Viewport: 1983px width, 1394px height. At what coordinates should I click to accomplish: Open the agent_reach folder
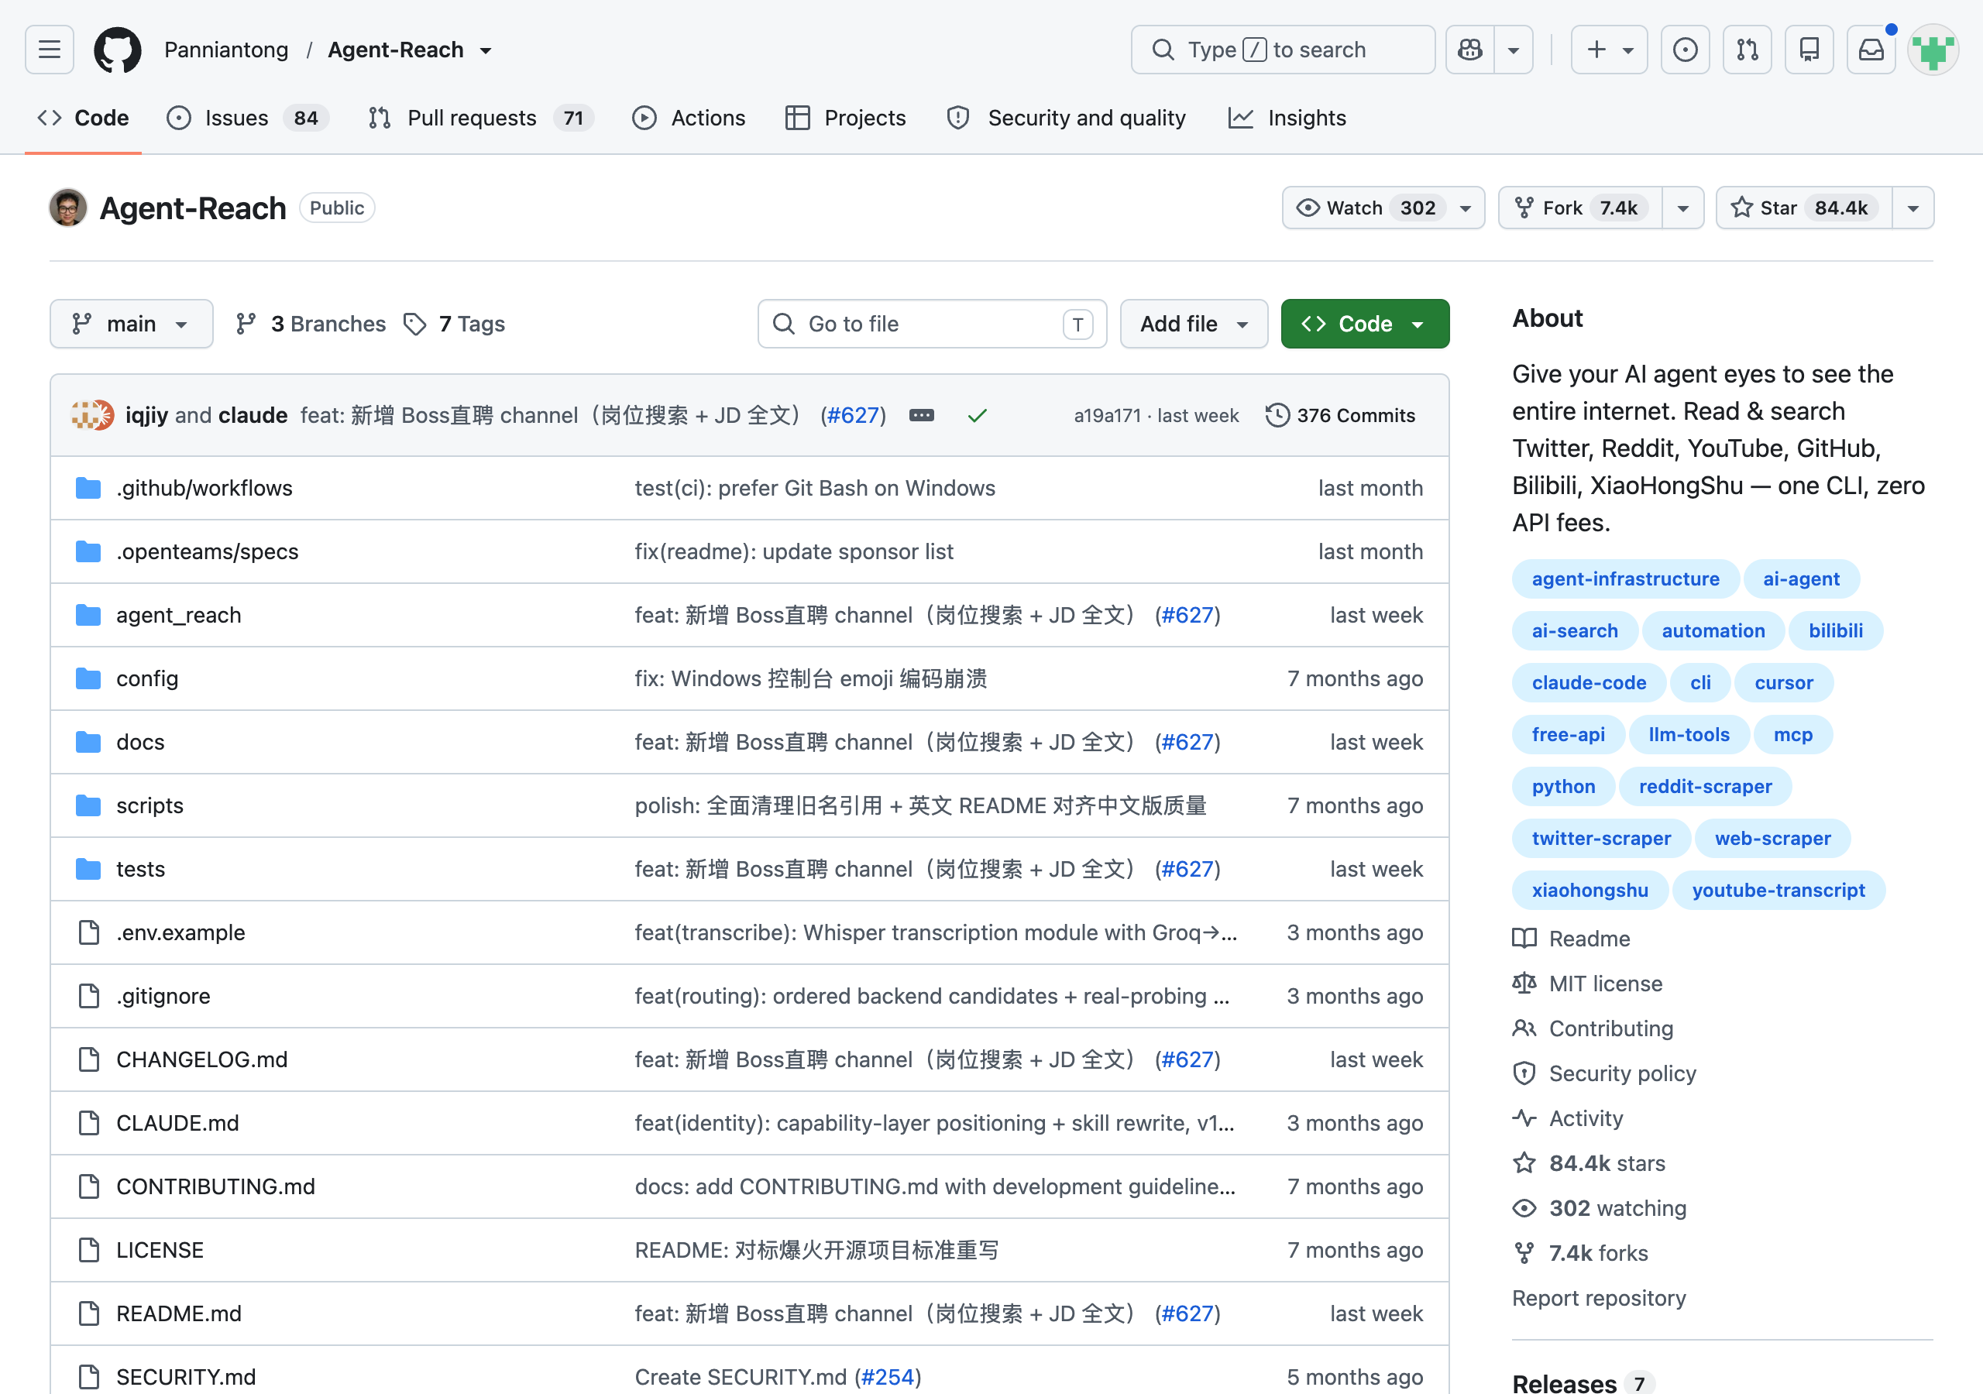pos(179,615)
